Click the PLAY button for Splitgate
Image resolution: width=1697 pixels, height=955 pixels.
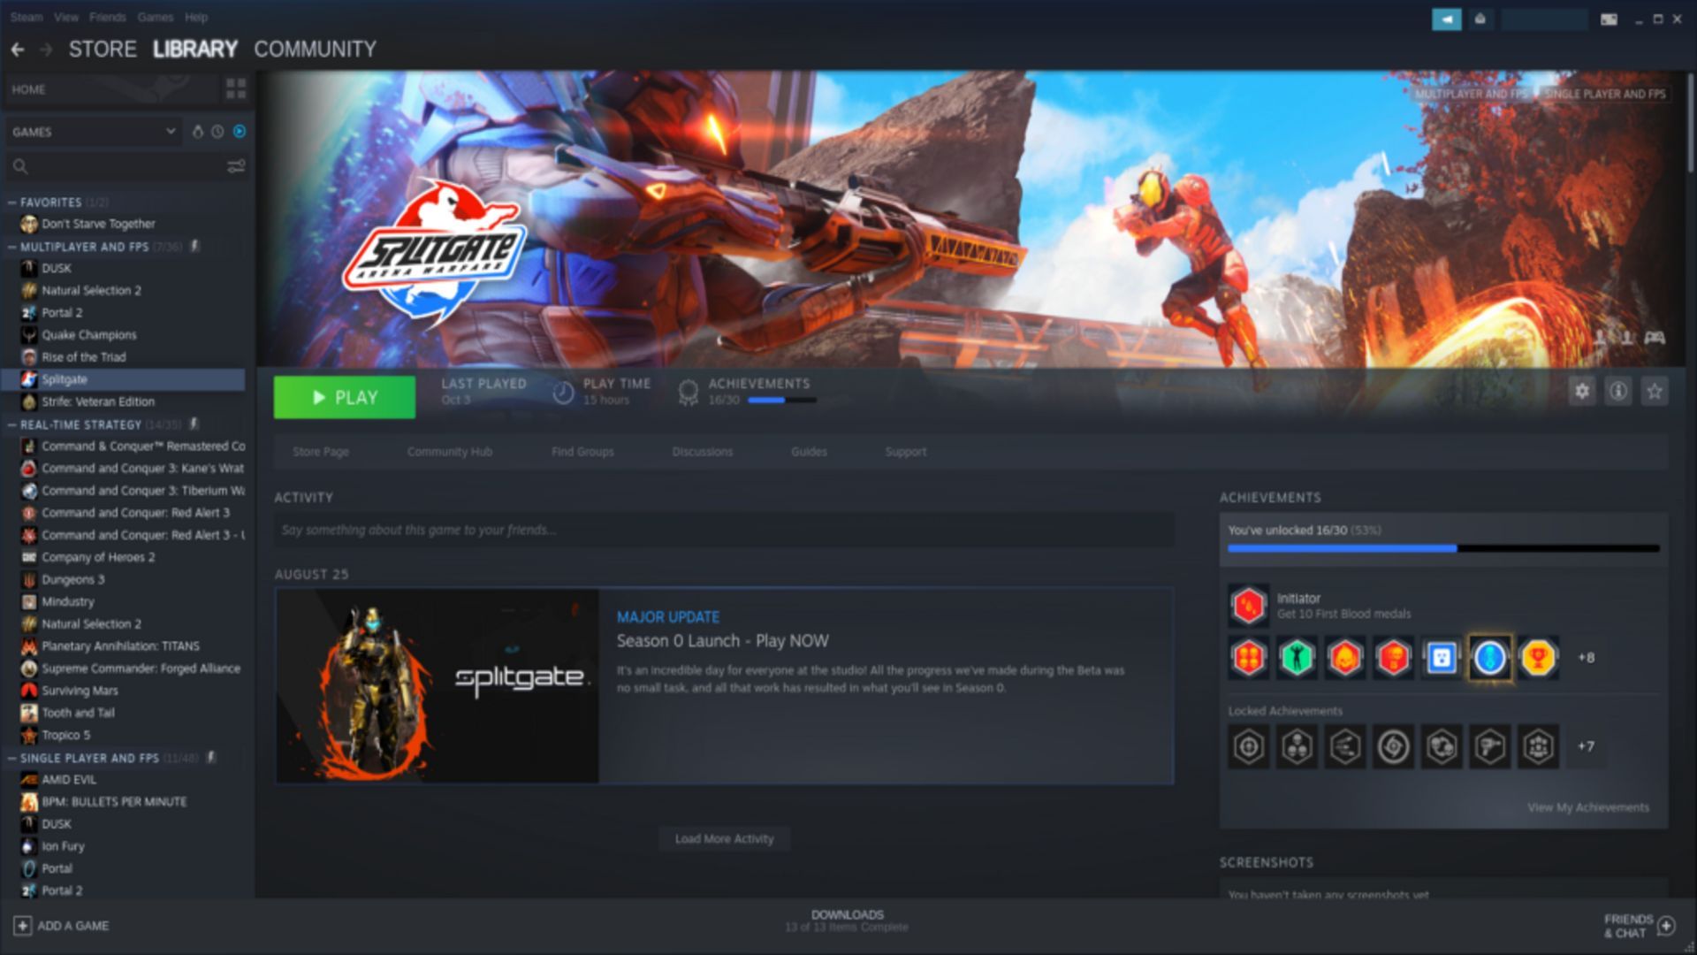(x=345, y=396)
